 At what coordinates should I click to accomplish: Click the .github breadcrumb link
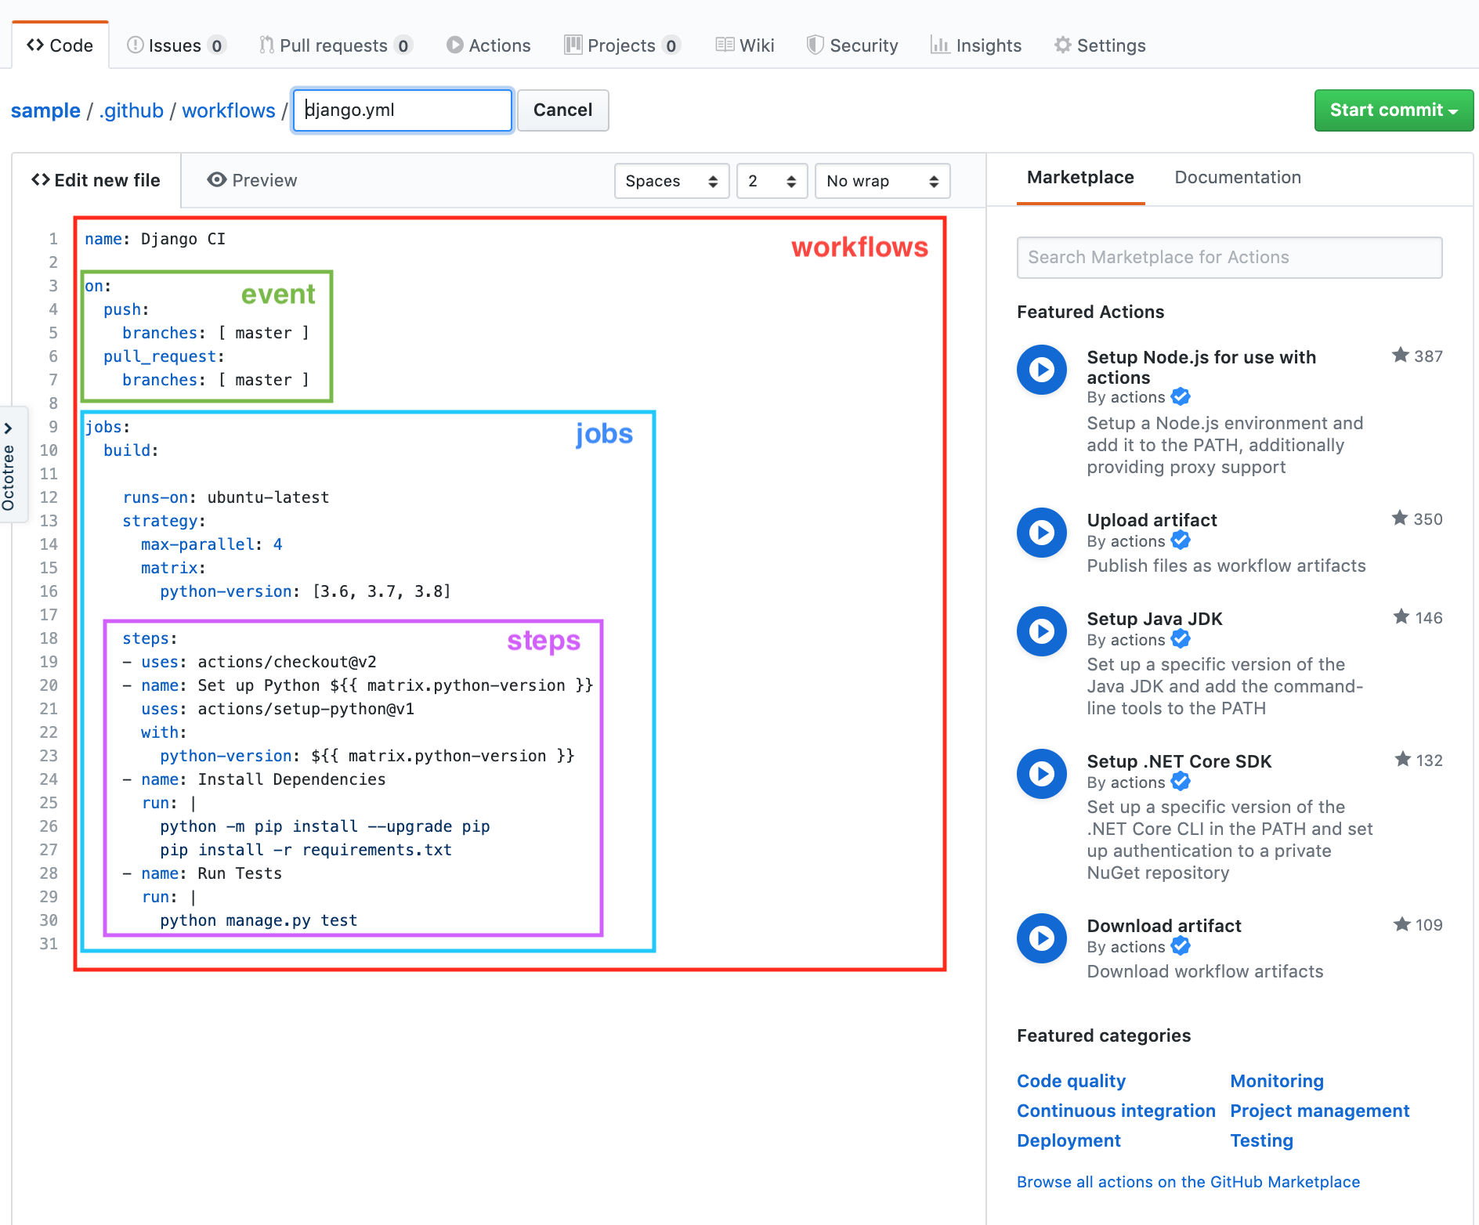click(131, 110)
